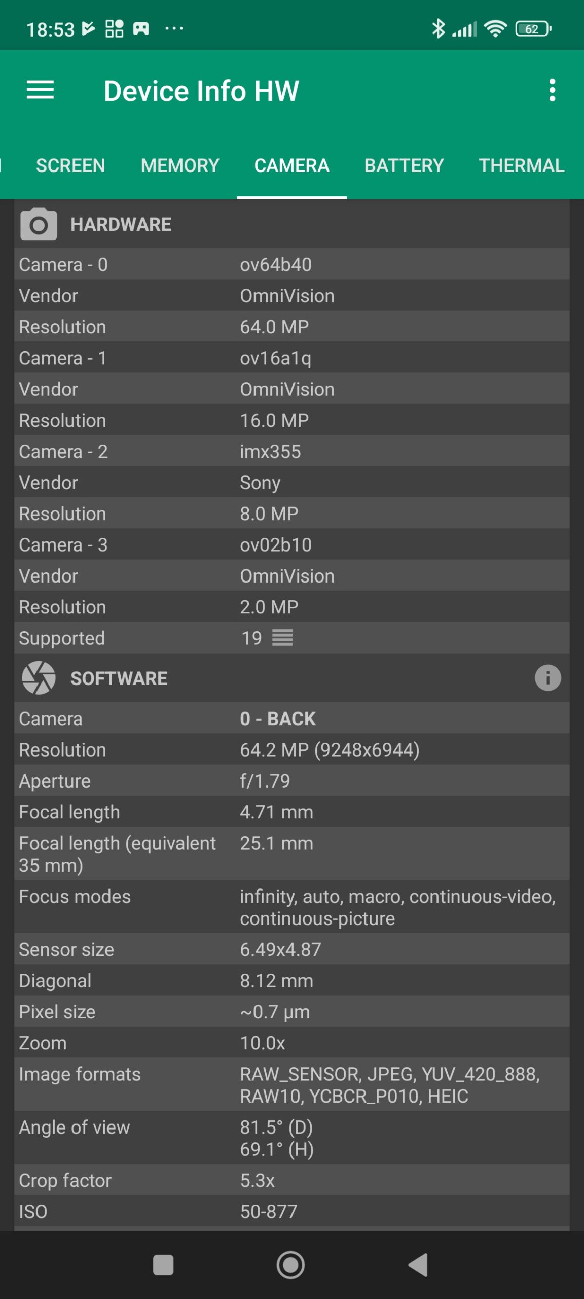Tap the software section info icon
Screen dimensions: 584x1299
(547, 678)
